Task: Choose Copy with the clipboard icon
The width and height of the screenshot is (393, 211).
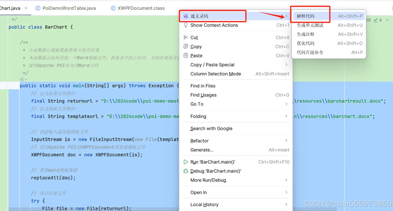Action: (x=236, y=47)
